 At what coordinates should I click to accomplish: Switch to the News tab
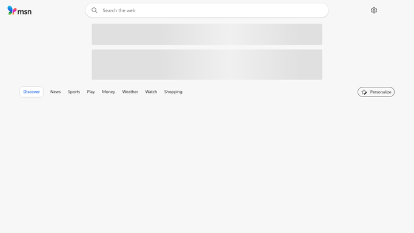click(x=55, y=92)
